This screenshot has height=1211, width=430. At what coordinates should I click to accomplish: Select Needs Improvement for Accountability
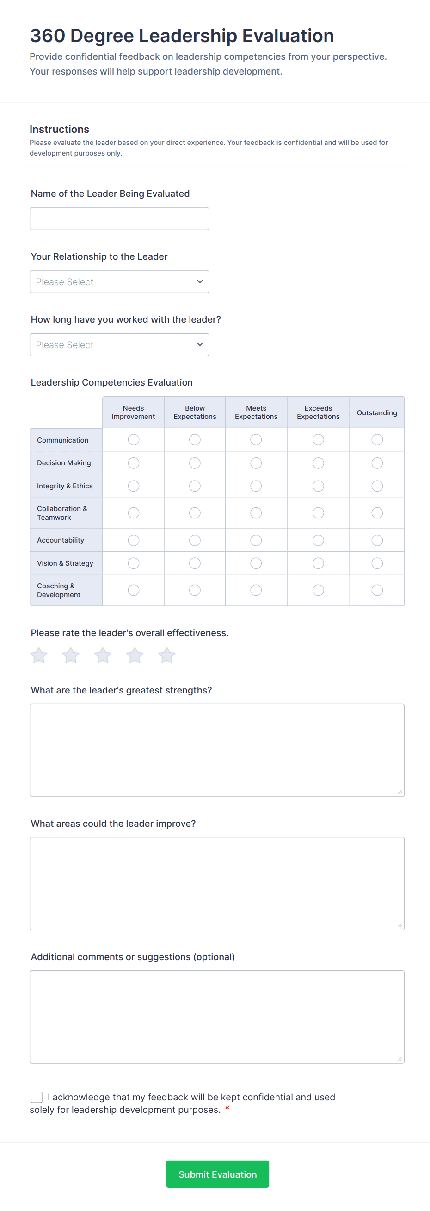(133, 540)
